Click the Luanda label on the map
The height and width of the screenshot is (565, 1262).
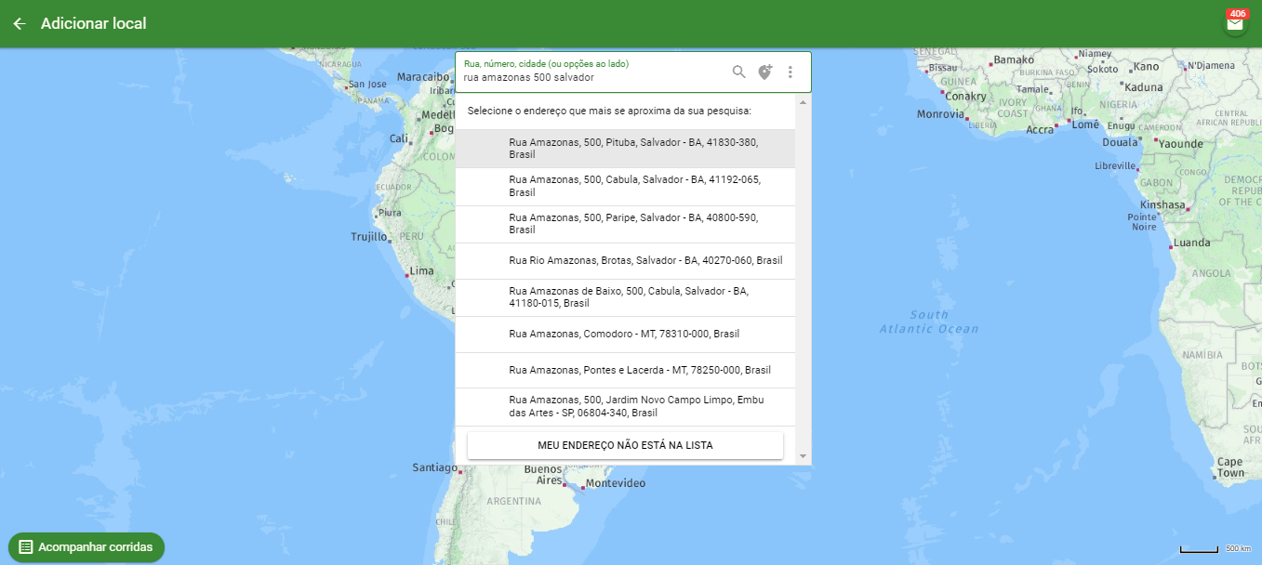click(1192, 243)
